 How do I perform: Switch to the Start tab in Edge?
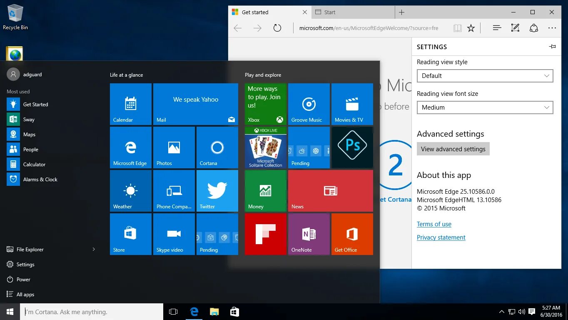pos(353,12)
